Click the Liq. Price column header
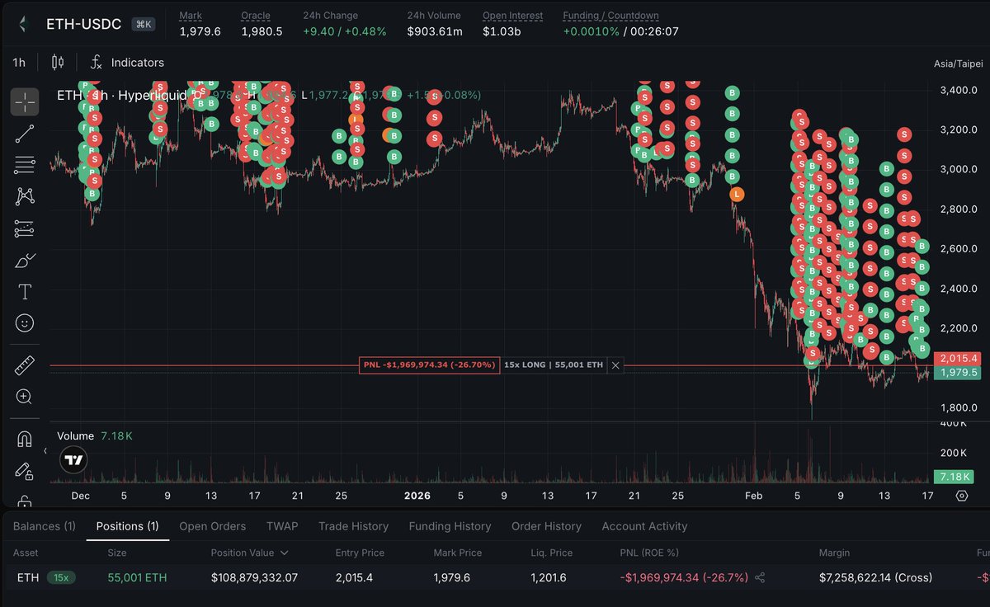The image size is (990, 607). [551, 553]
